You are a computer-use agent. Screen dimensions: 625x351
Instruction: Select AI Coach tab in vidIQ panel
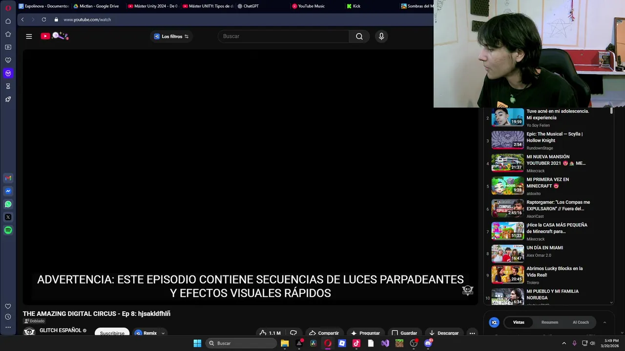coord(581,322)
